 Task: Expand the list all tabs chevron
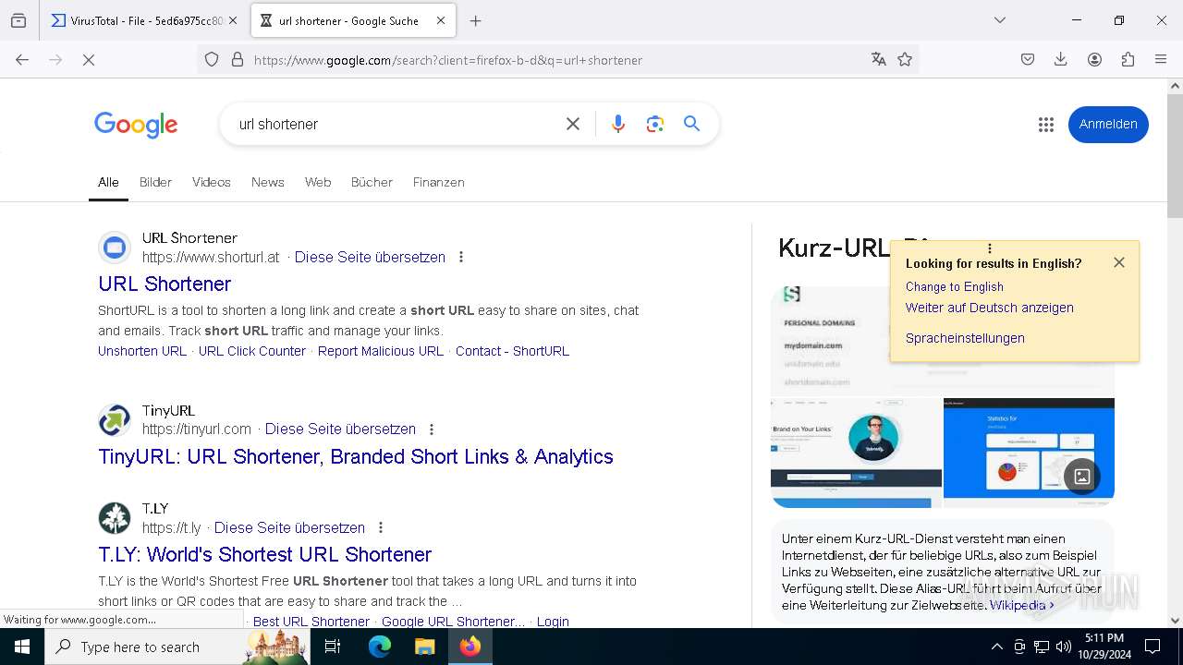click(x=999, y=20)
